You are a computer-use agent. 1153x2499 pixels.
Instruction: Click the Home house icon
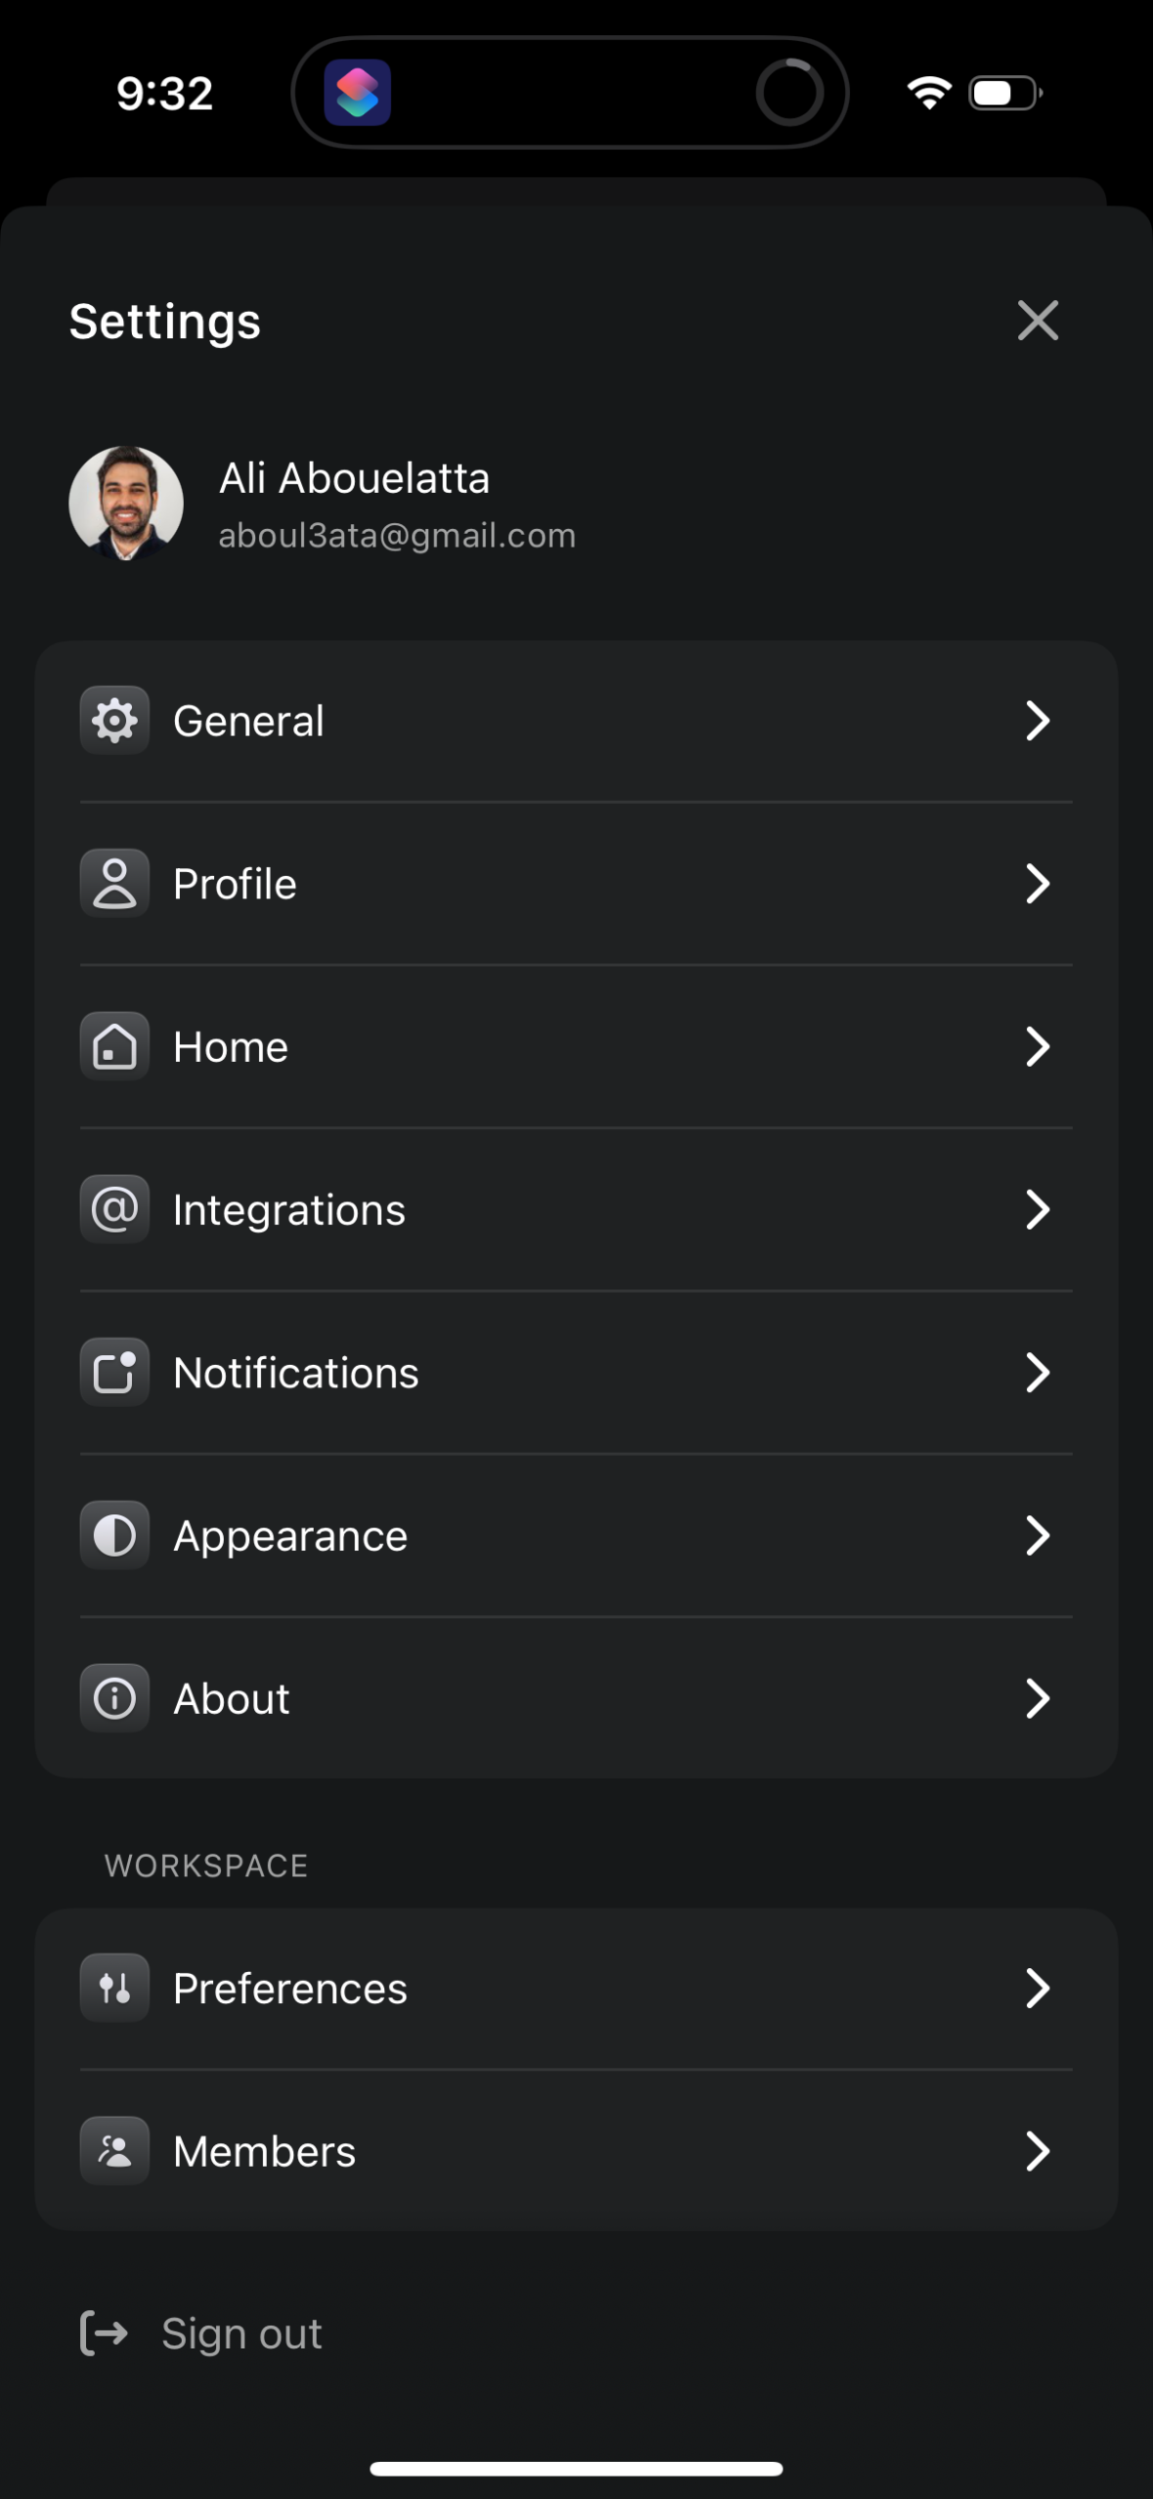114,1046
